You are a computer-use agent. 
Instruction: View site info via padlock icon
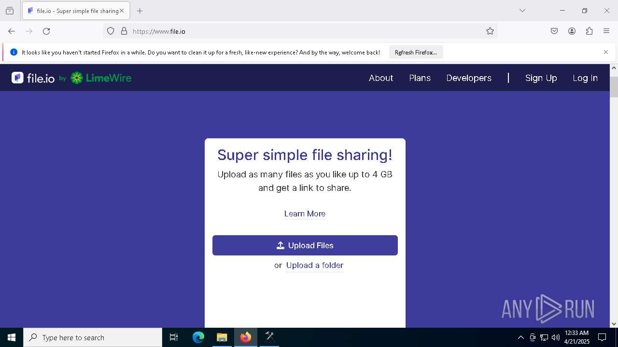click(x=124, y=31)
